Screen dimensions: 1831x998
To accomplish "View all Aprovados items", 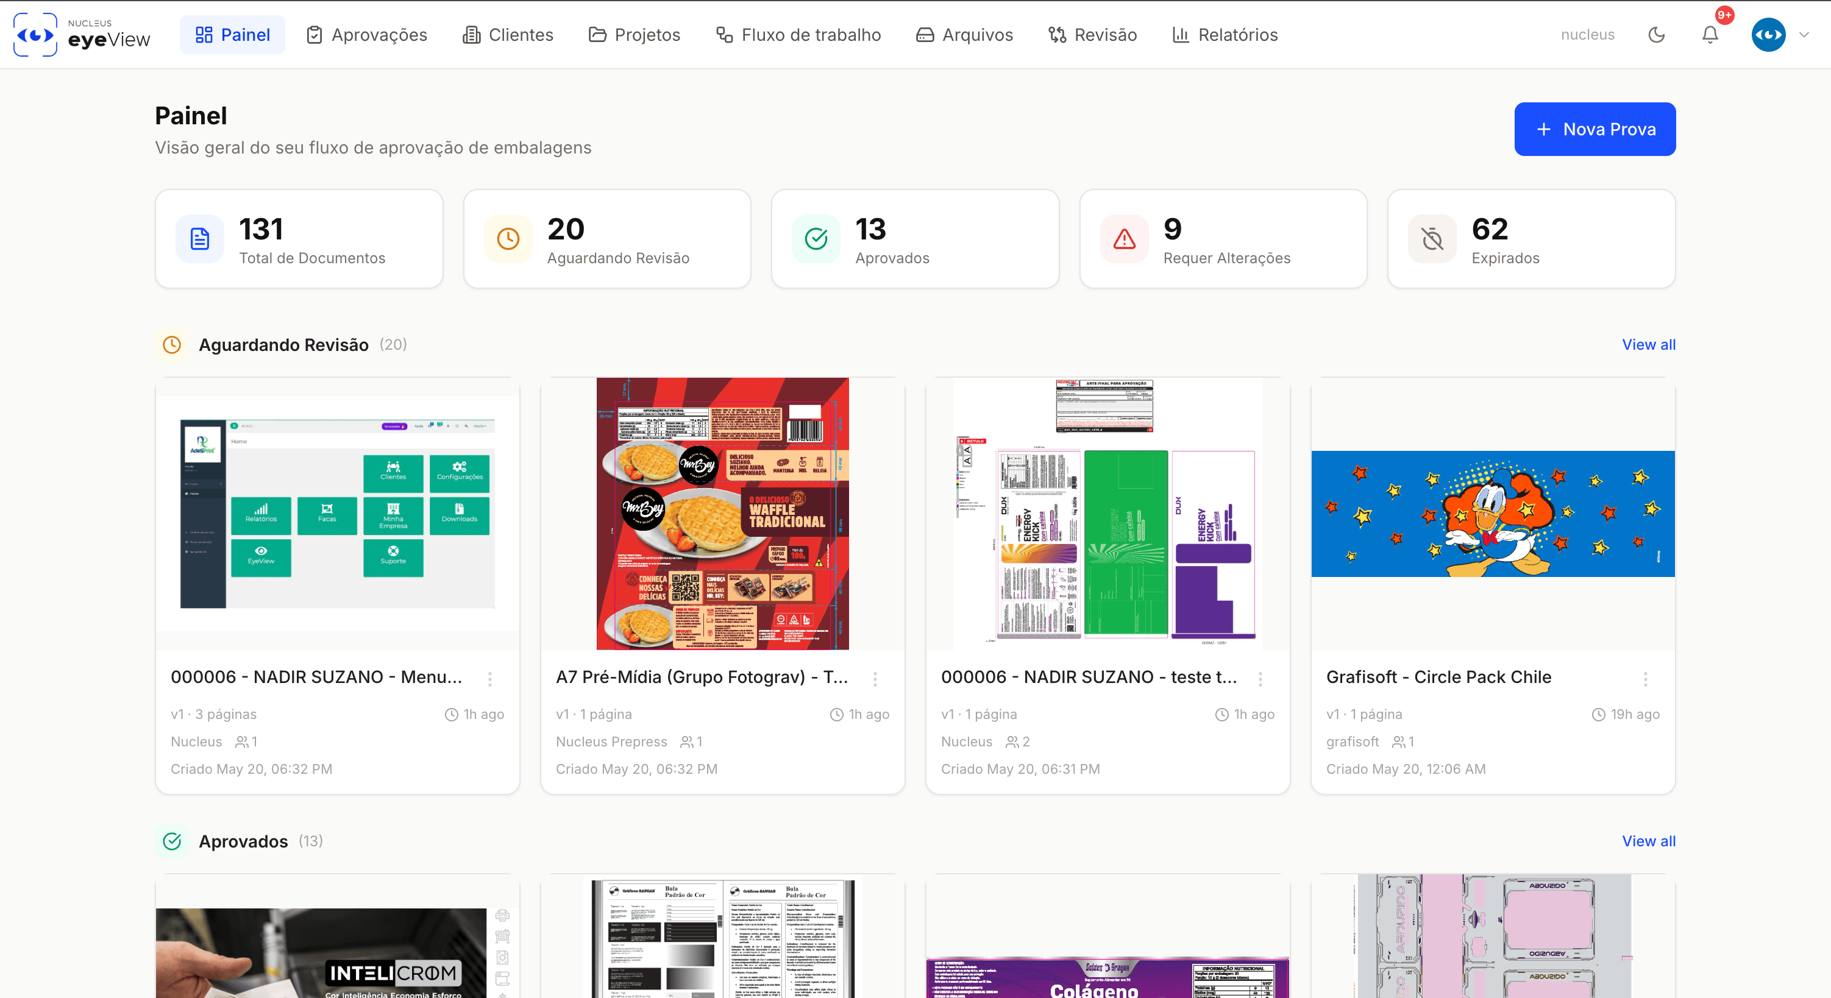I will (1648, 841).
